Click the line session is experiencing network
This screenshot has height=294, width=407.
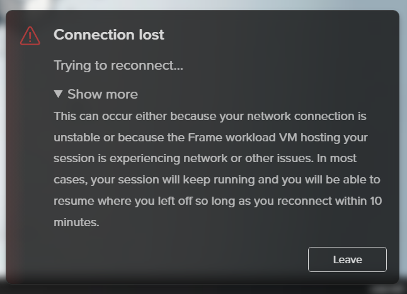(x=165, y=159)
